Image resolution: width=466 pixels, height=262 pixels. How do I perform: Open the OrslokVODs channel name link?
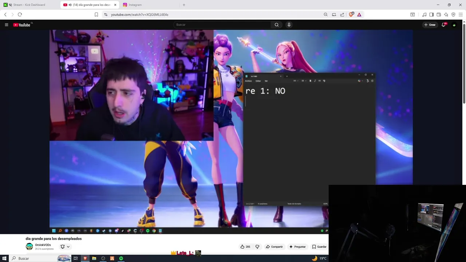43,245
